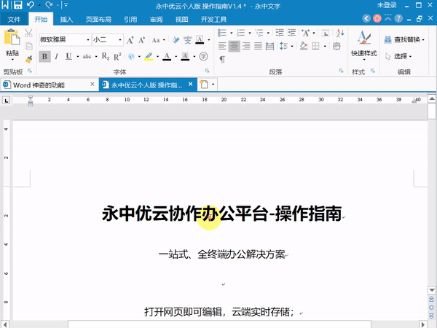Open the 文件 menu
437x328 pixels.
(14, 19)
